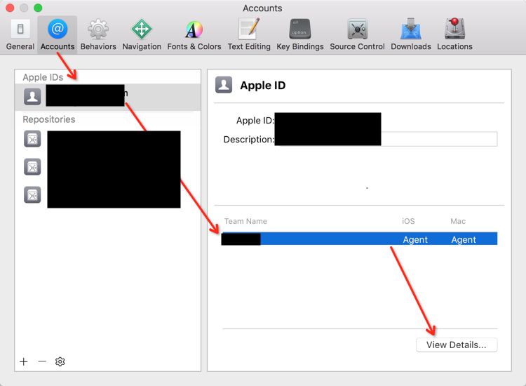Open the Locations preferences pane

[x=454, y=34]
